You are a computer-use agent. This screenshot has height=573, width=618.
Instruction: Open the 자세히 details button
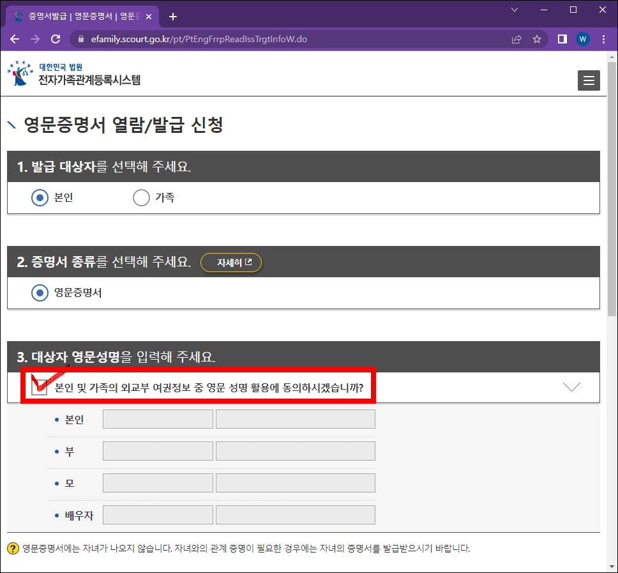click(x=231, y=262)
